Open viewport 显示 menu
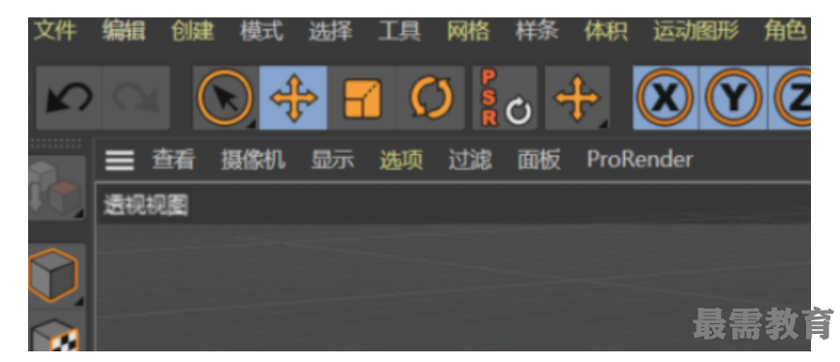The height and width of the screenshot is (362, 840). [x=332, y=160]
